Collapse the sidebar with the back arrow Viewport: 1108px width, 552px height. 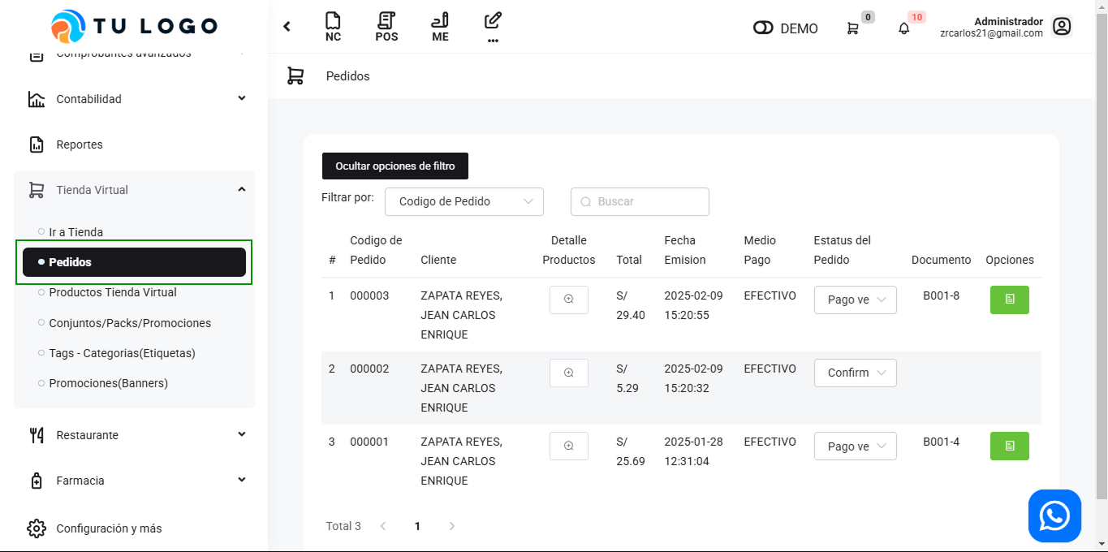[287, 27]
